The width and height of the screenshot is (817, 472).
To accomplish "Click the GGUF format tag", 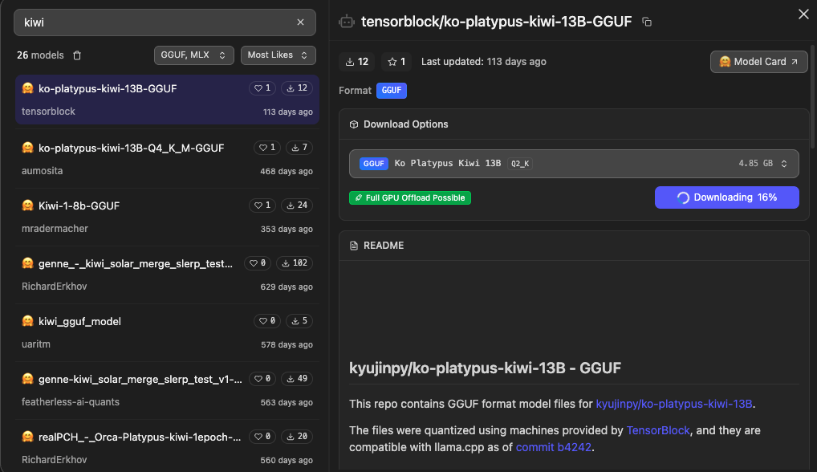I will (x=392, y=90).
